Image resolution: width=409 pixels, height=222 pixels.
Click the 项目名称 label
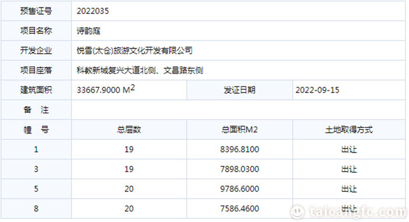[36, 31]
